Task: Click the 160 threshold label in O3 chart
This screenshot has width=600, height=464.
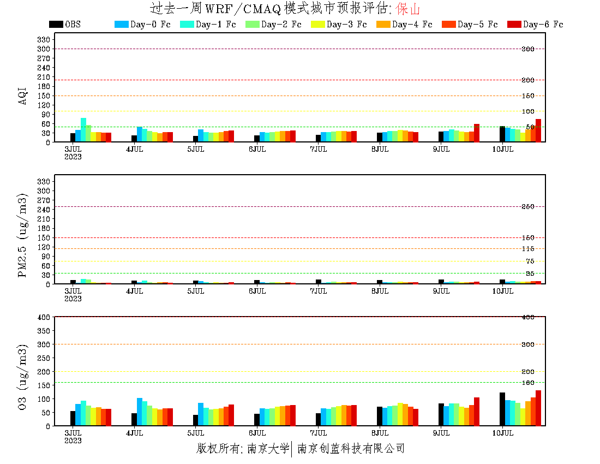Action: [x=528, y=383]
